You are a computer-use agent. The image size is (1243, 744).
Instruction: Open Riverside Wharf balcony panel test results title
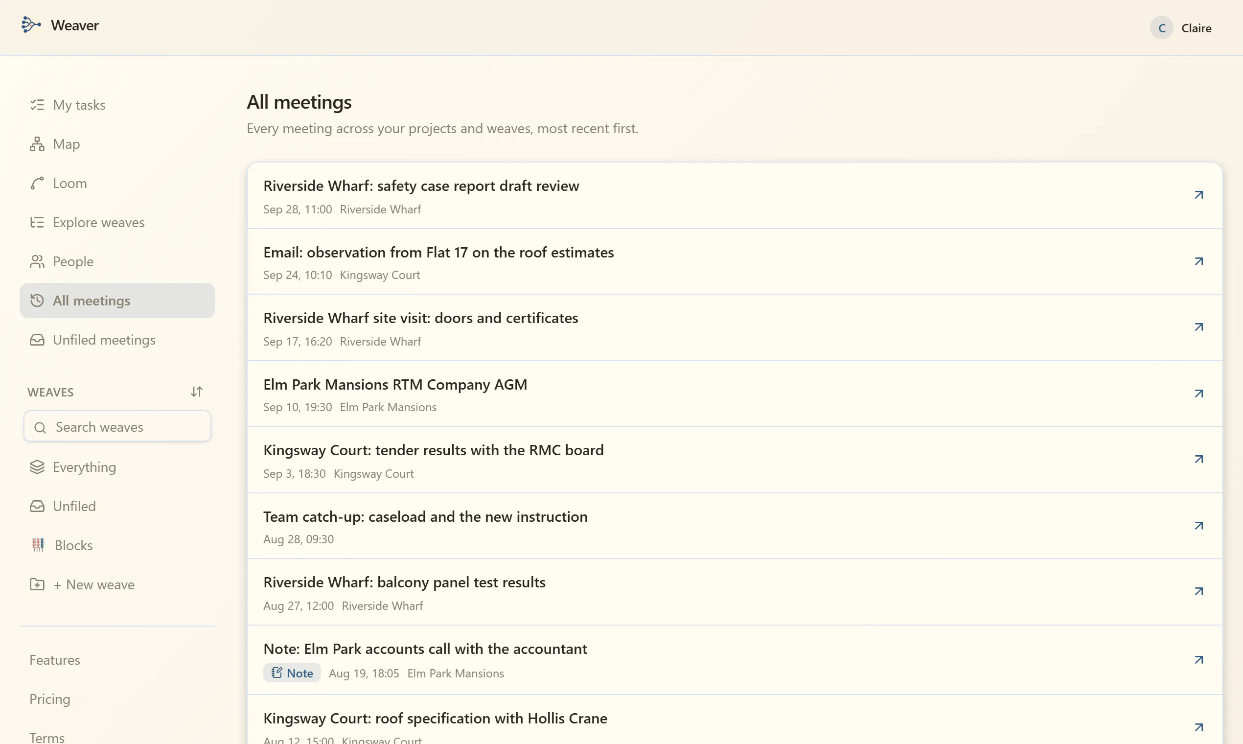pos(404,582)
